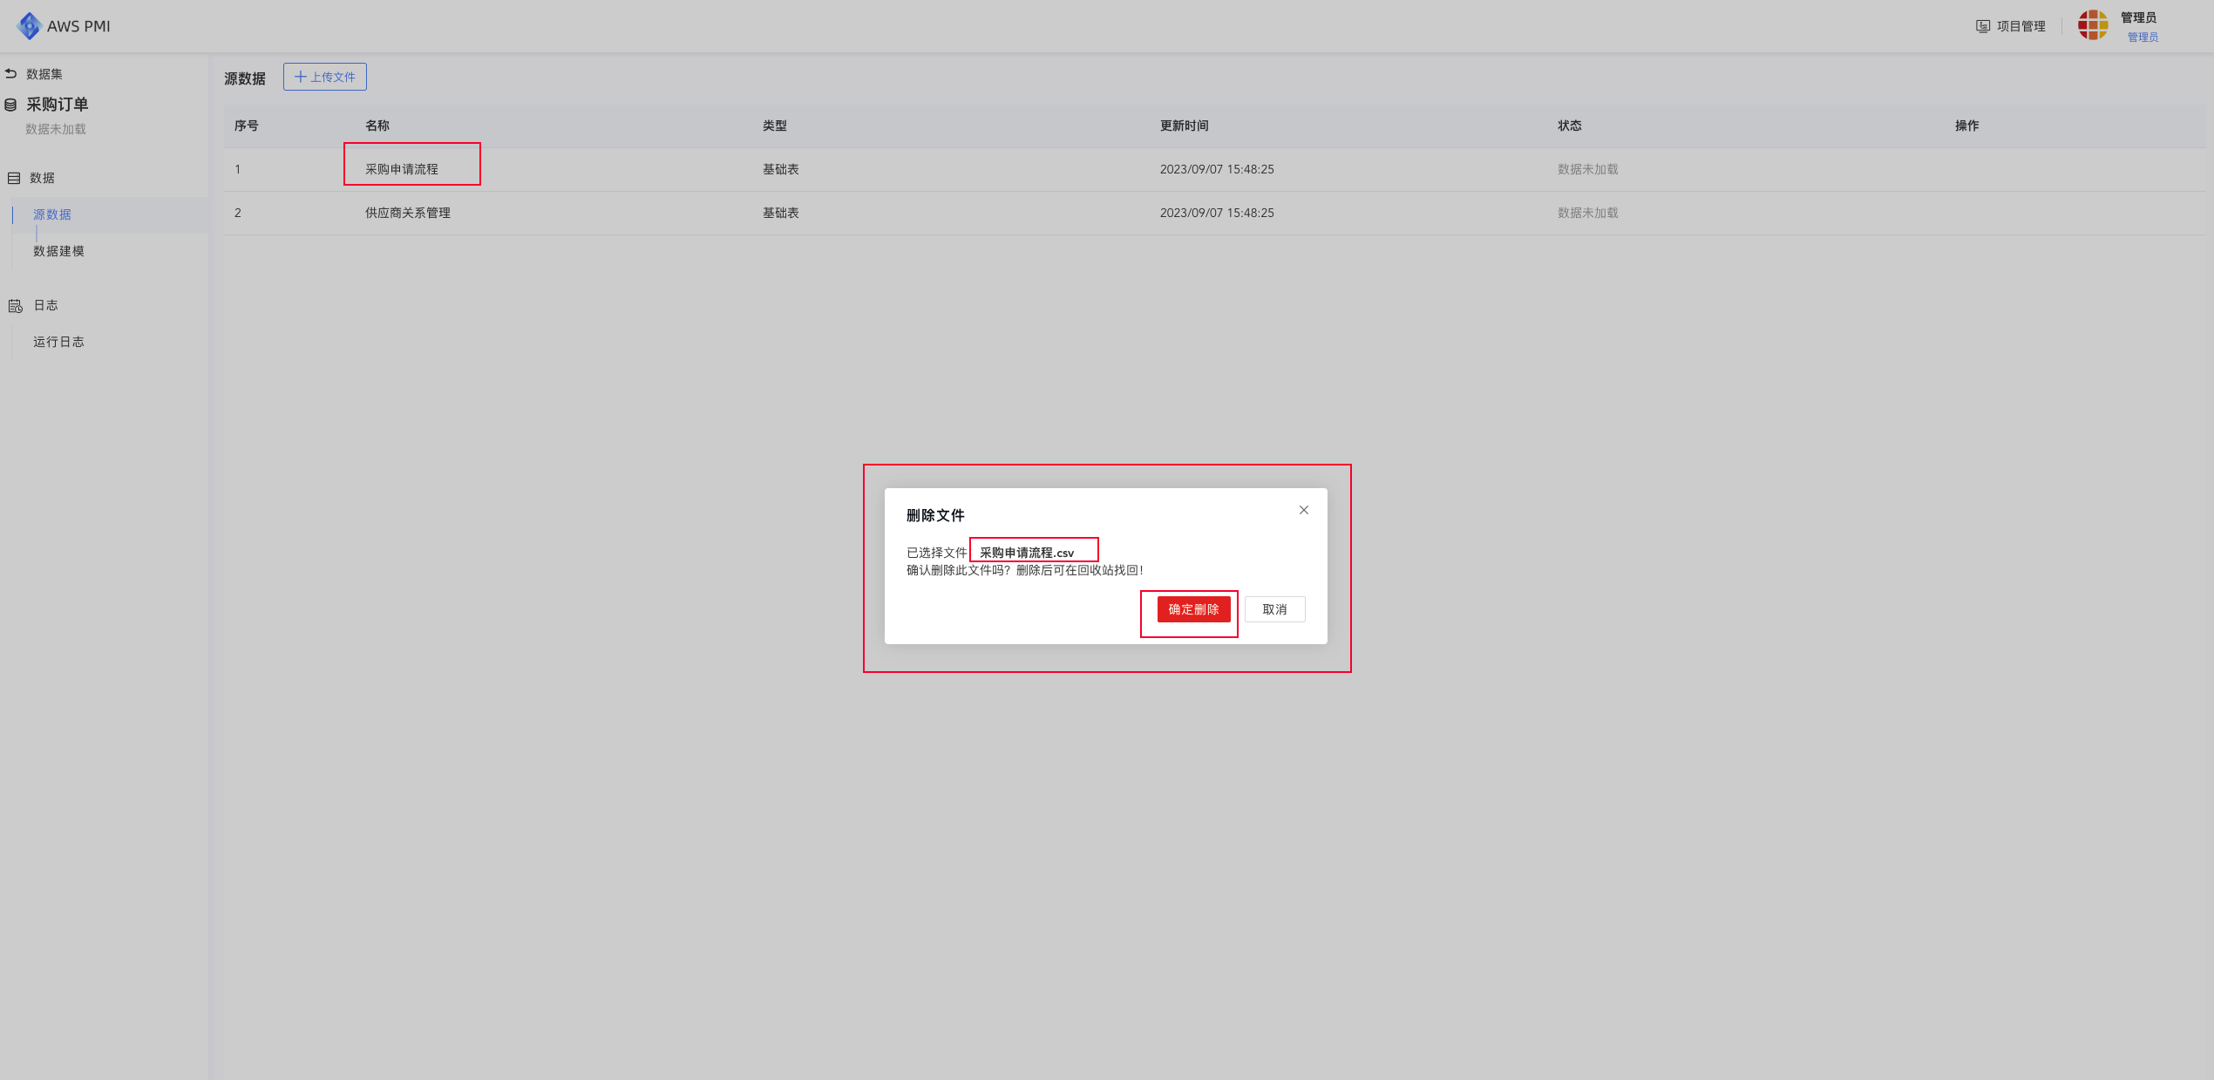Cancel deletion with 取消 button
The image size is (2214, 1080).
[x=1274, y=609]
